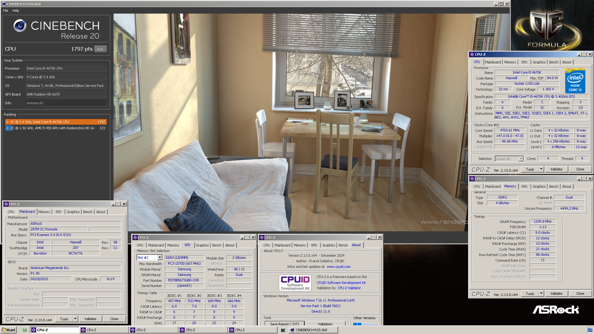Image resolution: width=594 pixels, height=334 pixels.
Task: Open the Windows Start button
Action: point(8,330)
